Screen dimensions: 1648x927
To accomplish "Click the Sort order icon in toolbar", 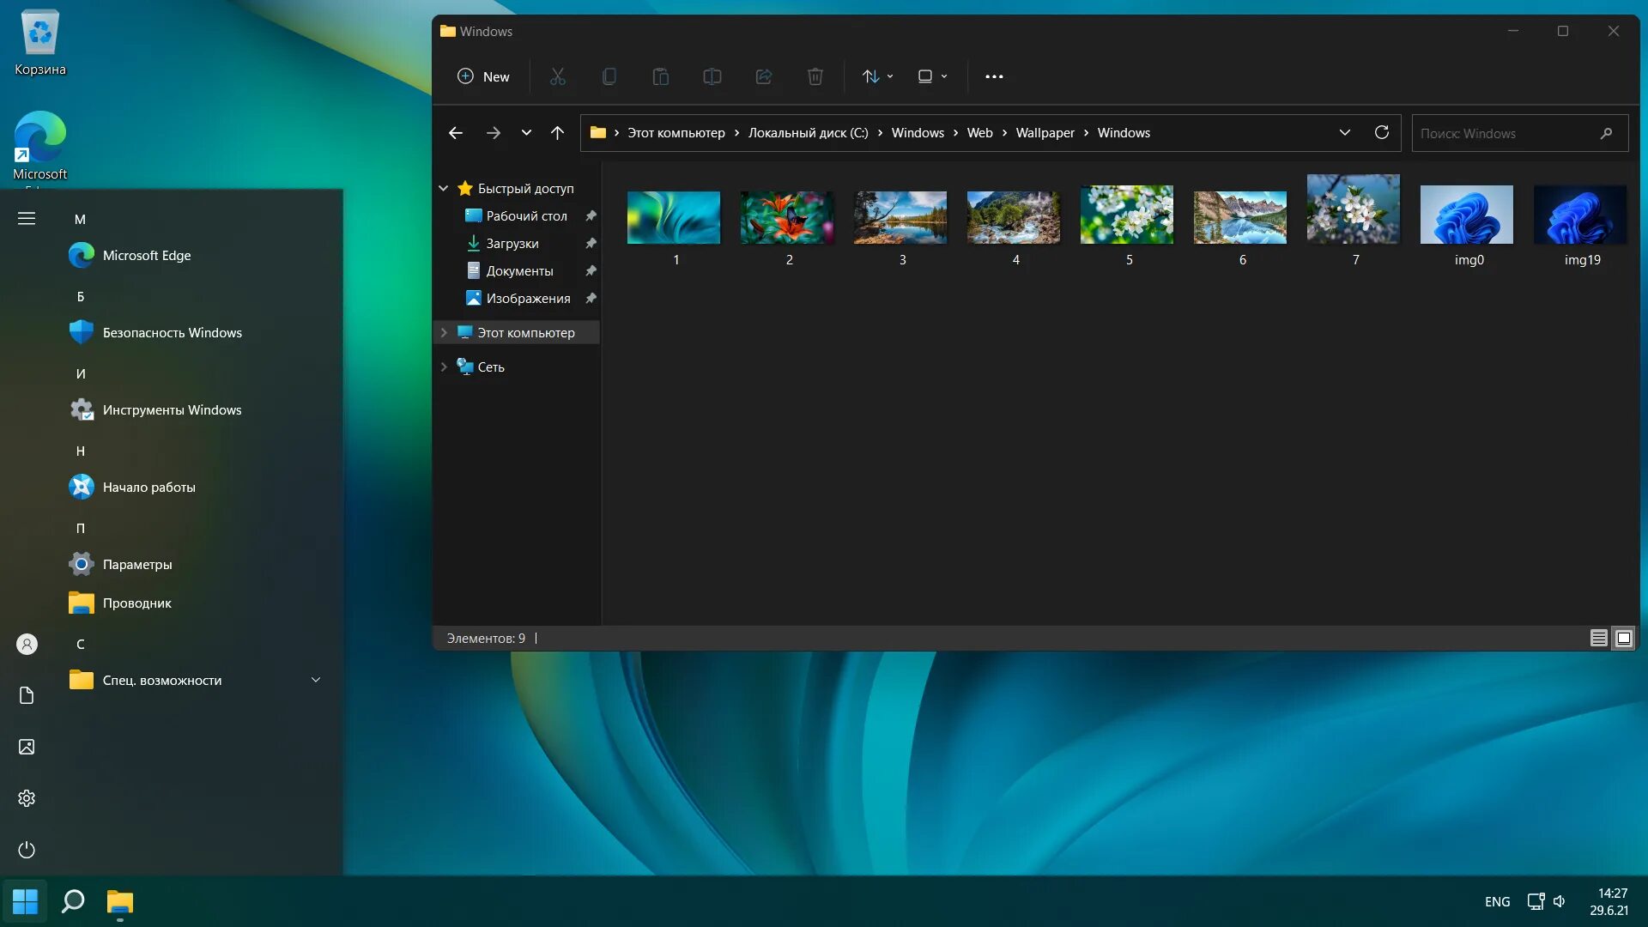I will click(871, 76).
